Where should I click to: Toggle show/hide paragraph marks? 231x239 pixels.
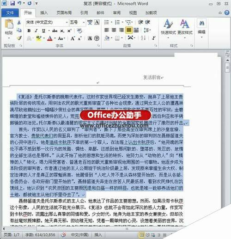[x=153, y=38]
